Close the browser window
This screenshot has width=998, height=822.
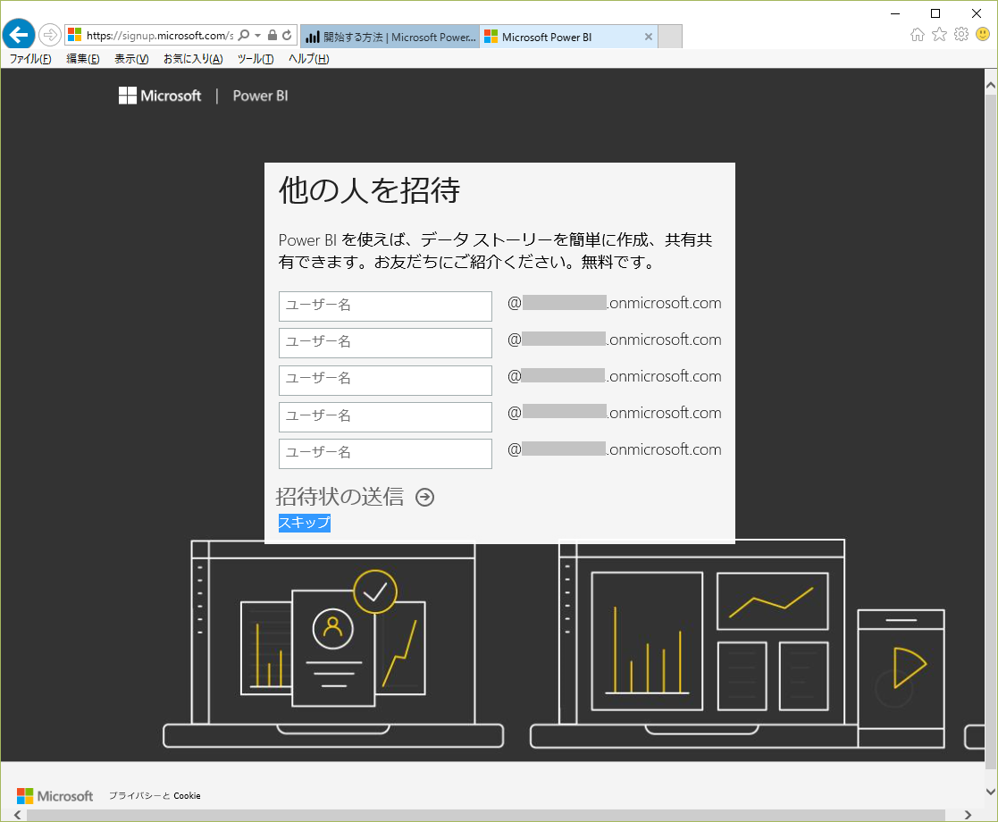pos(977,13)
